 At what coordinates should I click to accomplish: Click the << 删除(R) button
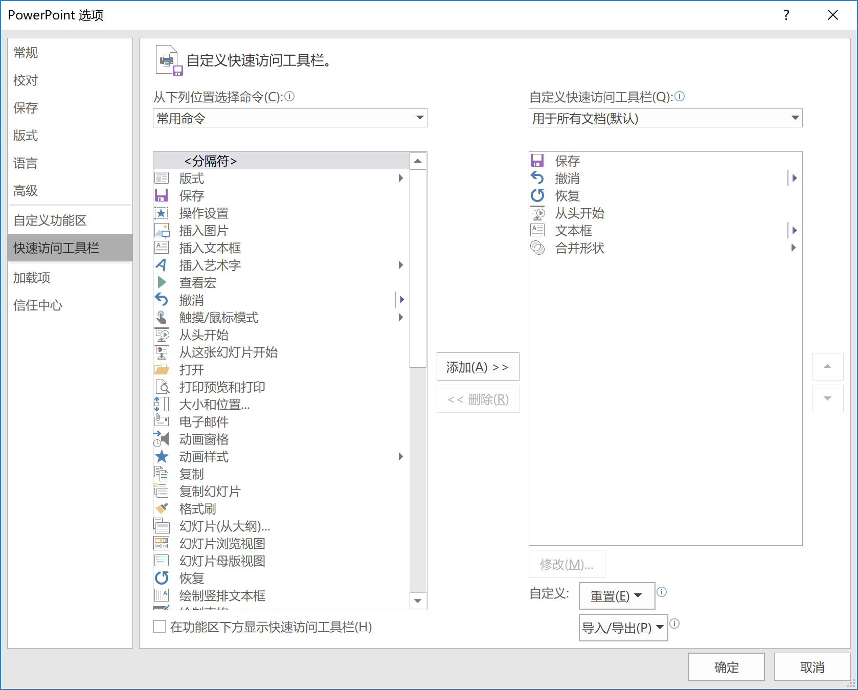(x=478, y=399)
